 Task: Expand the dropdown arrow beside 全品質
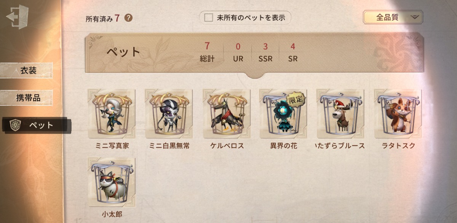pos(415,17)
